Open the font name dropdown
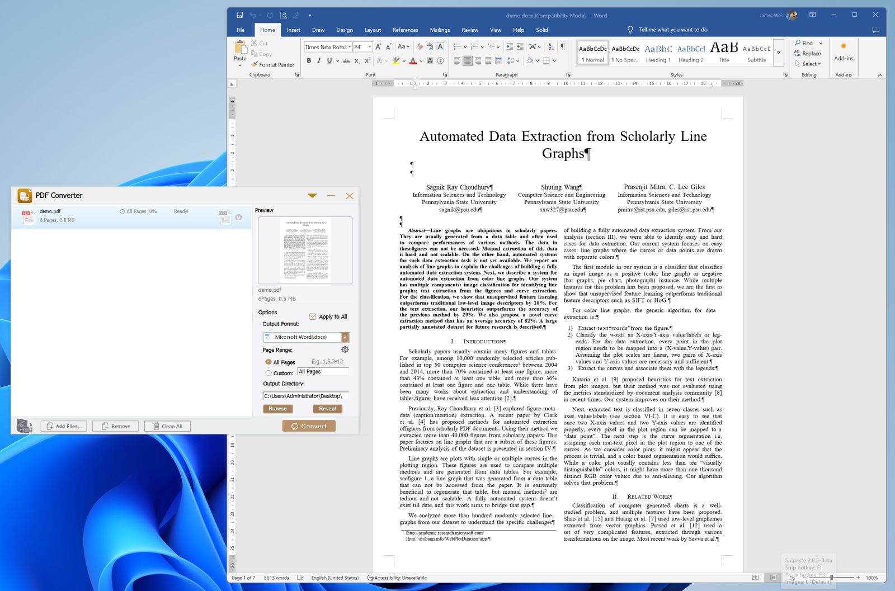The image size is (895, 591). coord(350,47)
